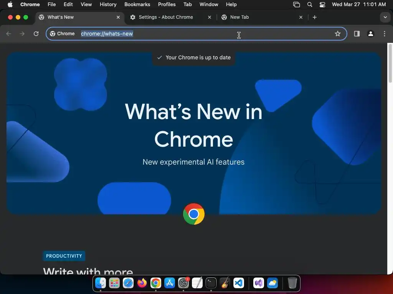Viewport: 393px width, 294px height.
Task: Open the Chrome three-dot menu
Action: [385, 34]
